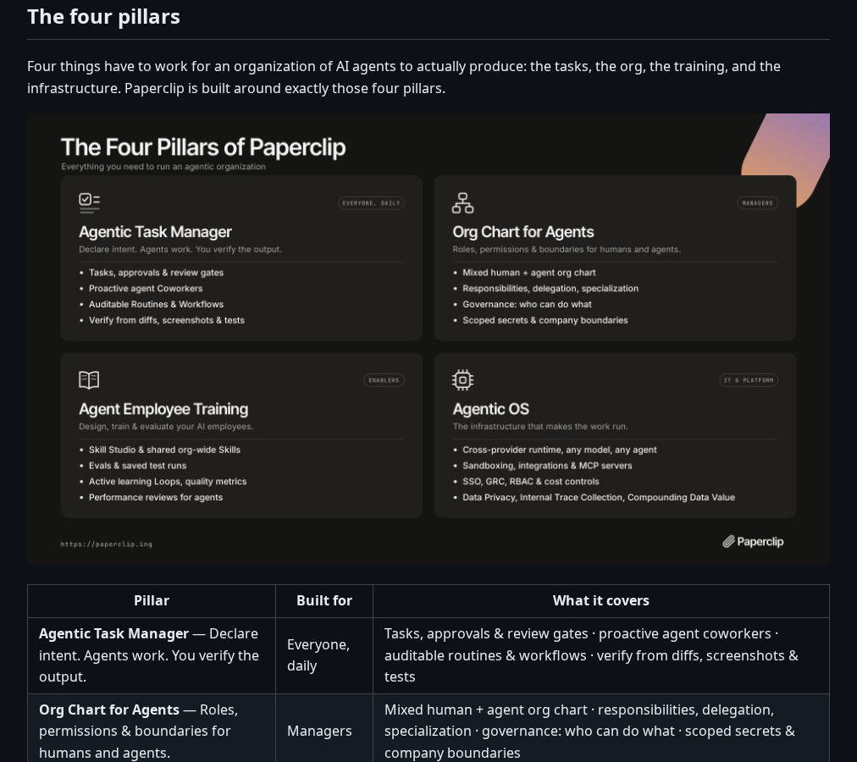The width and height of the screenshot is (857, 762).
Task: Click the cell starting 'Tasks, approvals & review gates ·'
Action: [x=600, y=655]
